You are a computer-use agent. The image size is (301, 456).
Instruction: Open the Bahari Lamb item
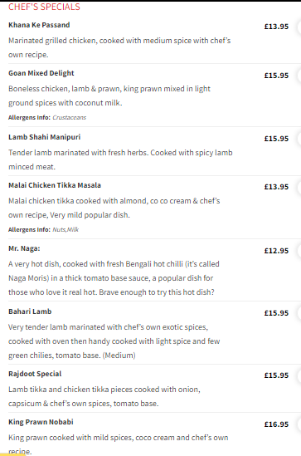tap(30, 311)
